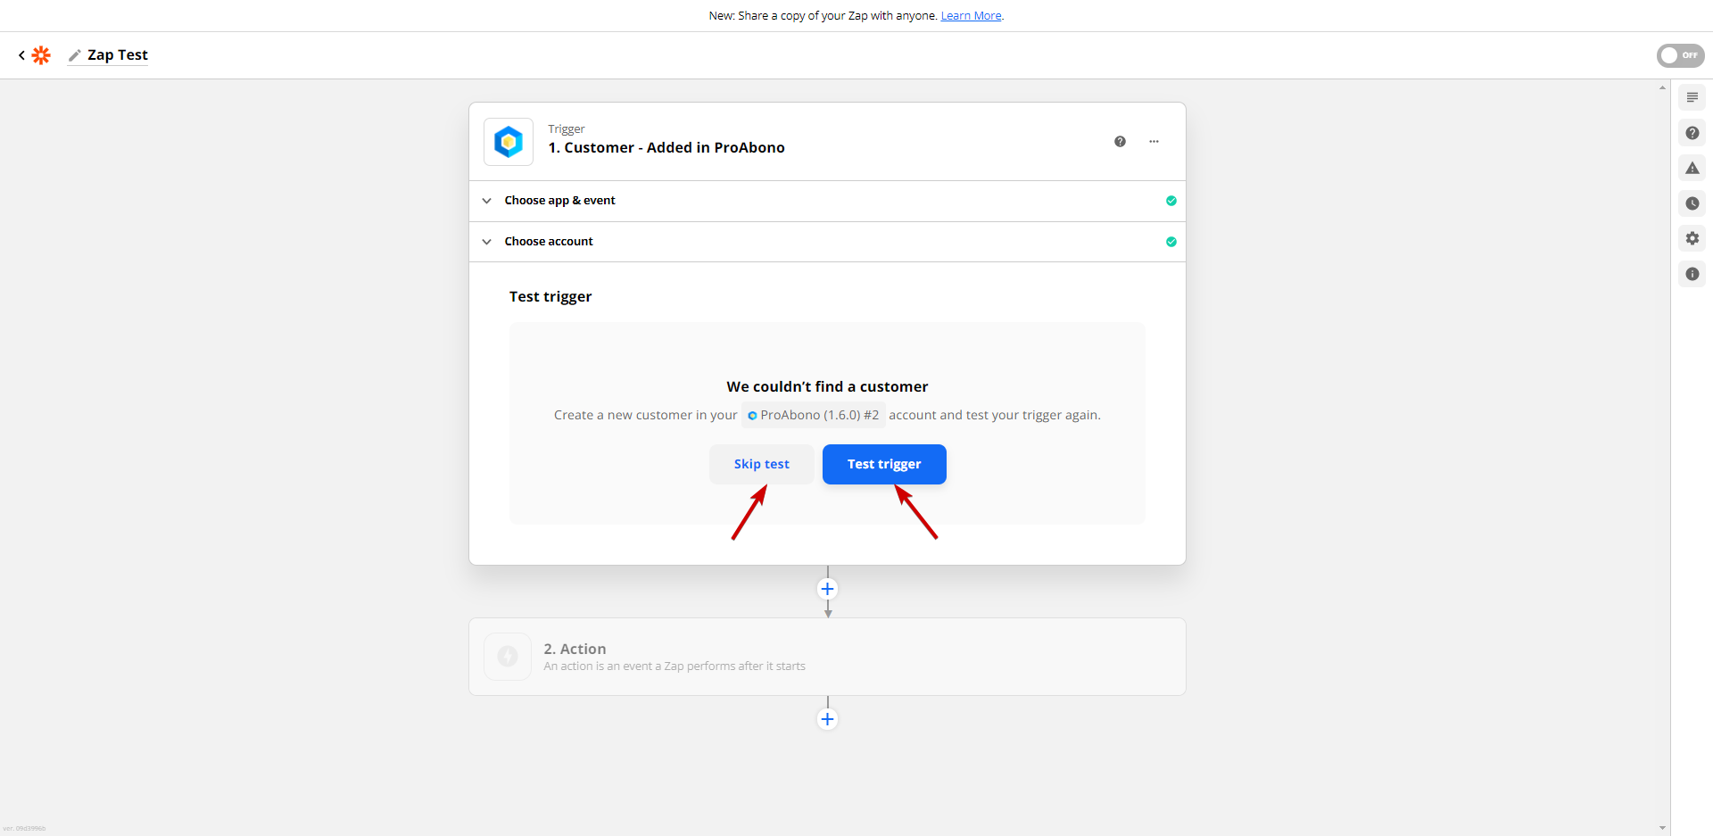Edit the Zap name with the pencil icon
This screenshot has height=836, width=1713.
(x=75, y=55)
